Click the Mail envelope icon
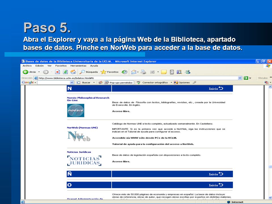The image size is (272, 204). (134, 72)
